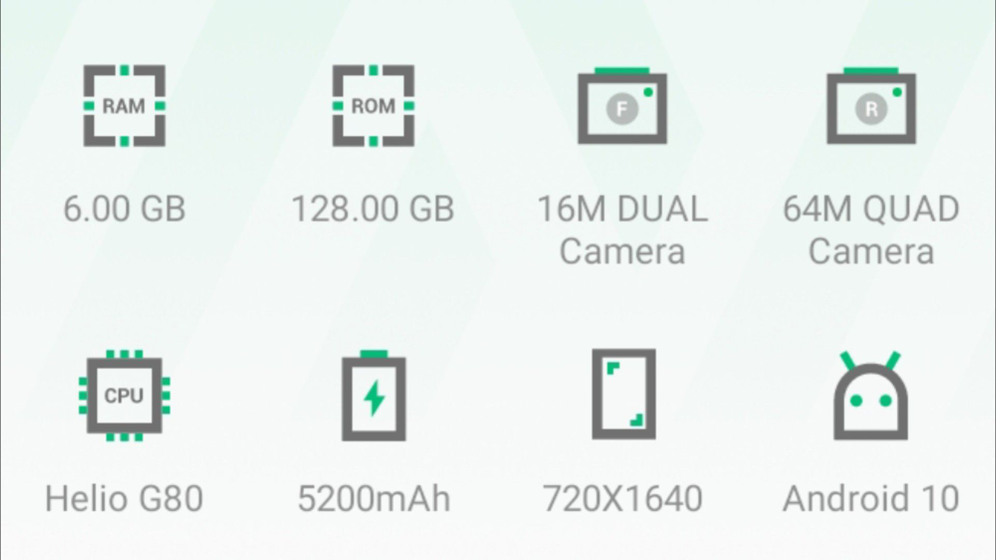
Task: Click the 128.00 GB storage label
Action: tap(374, 209)
